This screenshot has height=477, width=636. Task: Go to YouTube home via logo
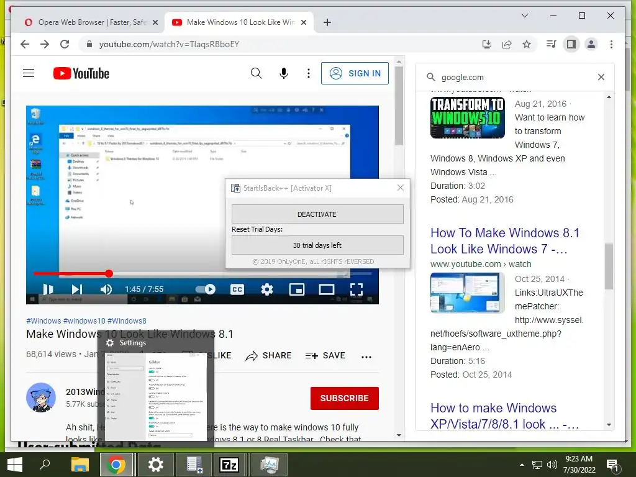click(81, 73)
